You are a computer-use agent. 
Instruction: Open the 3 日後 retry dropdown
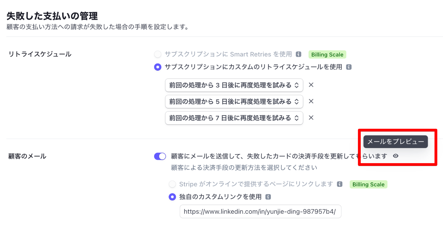(x=234, y=85)
